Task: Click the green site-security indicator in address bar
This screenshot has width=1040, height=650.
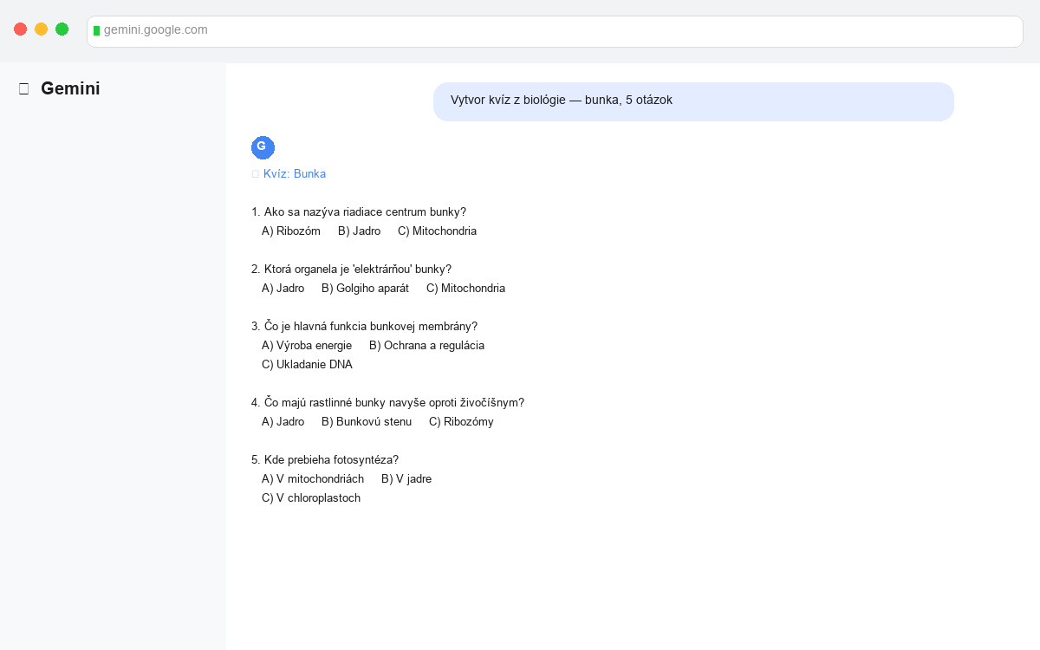Action: pyautogui.click(x=97, y=30)
